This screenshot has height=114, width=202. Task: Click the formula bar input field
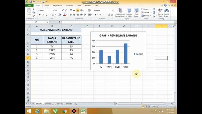pos(118,22)
